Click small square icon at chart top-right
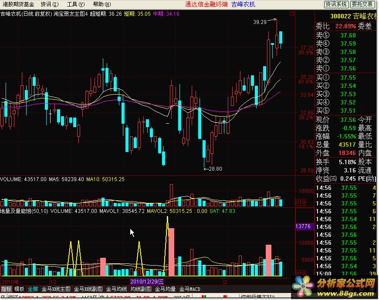The image size is (379, 300). (292, 13)
